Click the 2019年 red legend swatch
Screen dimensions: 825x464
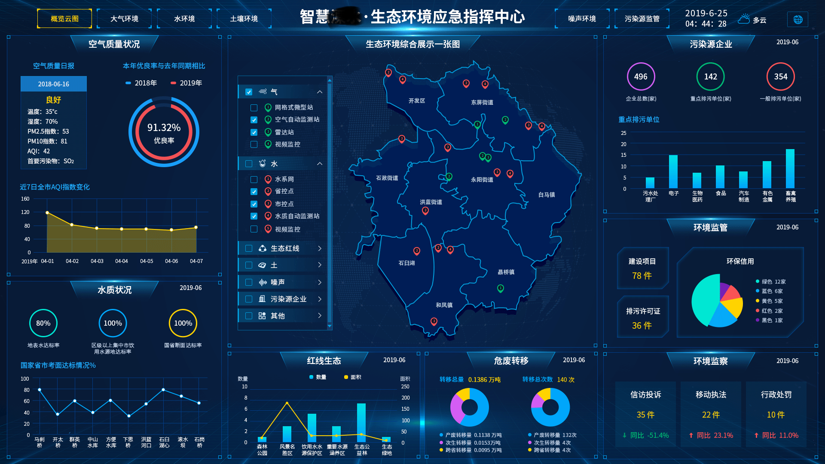pos(173,83)
